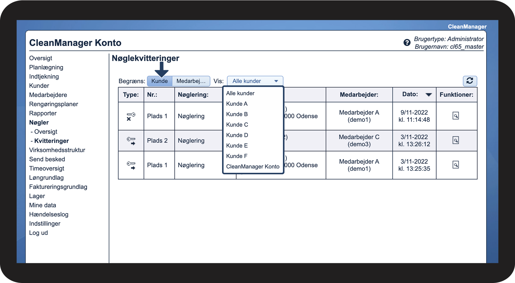515x283 pixels.
Task: Toggle the Medarbej… filter button
Action: [x=191, y=81]
